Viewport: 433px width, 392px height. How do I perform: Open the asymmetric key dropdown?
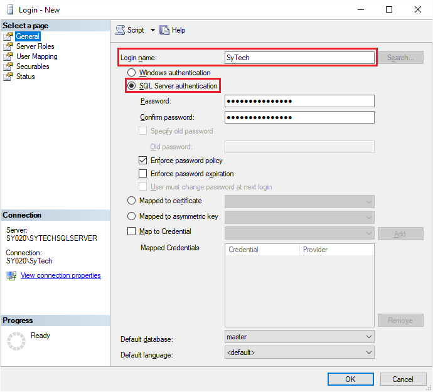coord(299,217)
